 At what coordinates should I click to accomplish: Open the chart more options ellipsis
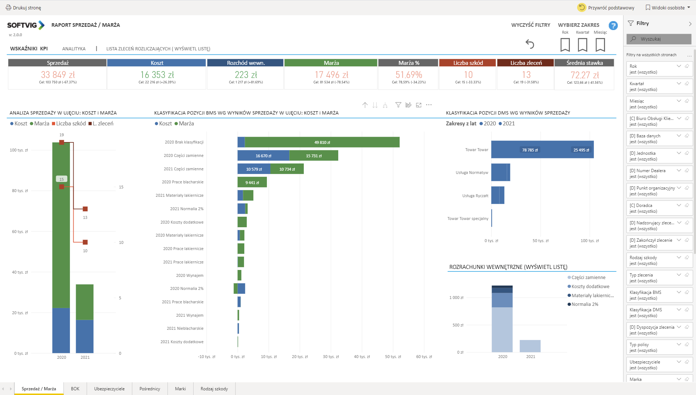click(429, 105)
